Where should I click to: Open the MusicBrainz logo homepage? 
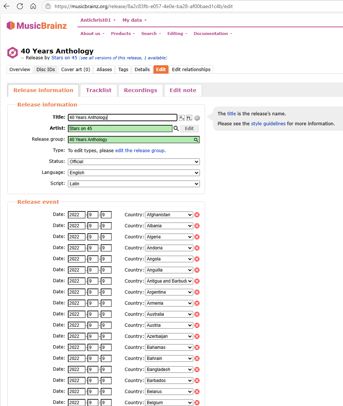click(37, 26)
